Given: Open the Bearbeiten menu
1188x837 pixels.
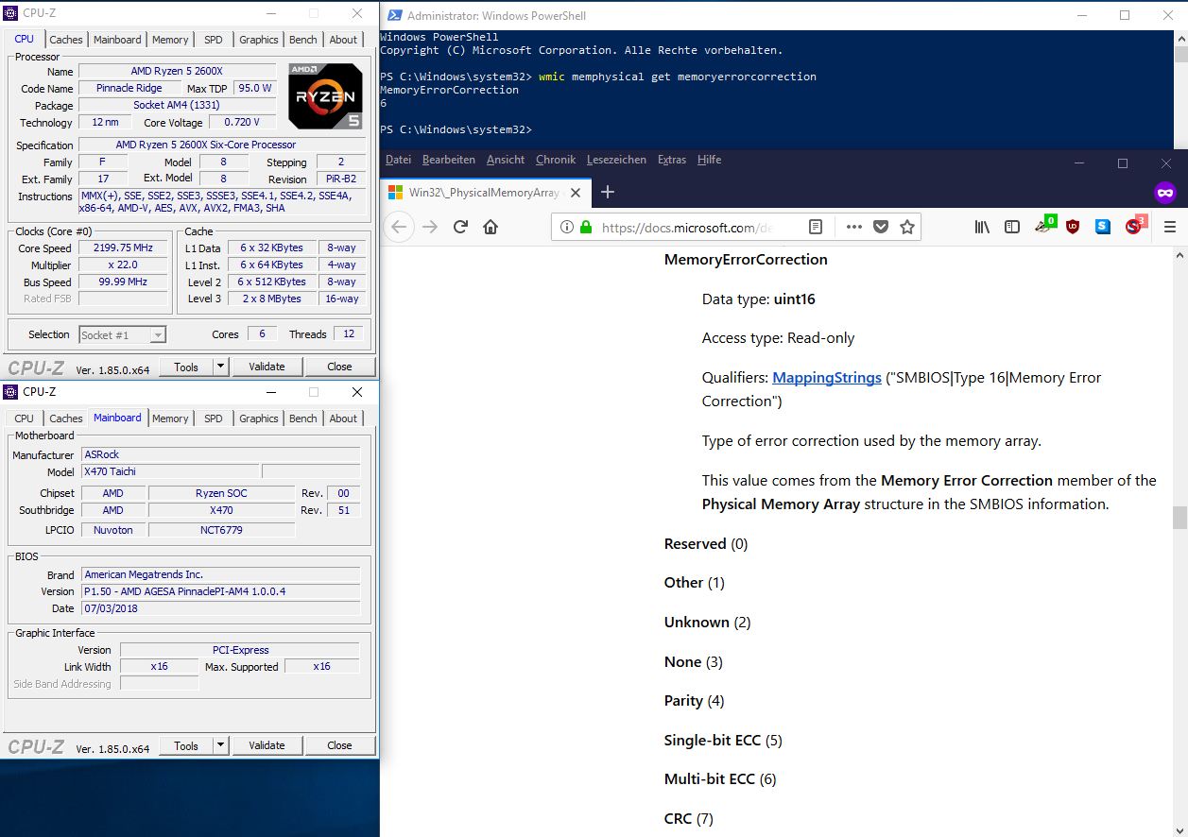Looking at the screenshot, I should click(449, 160).
